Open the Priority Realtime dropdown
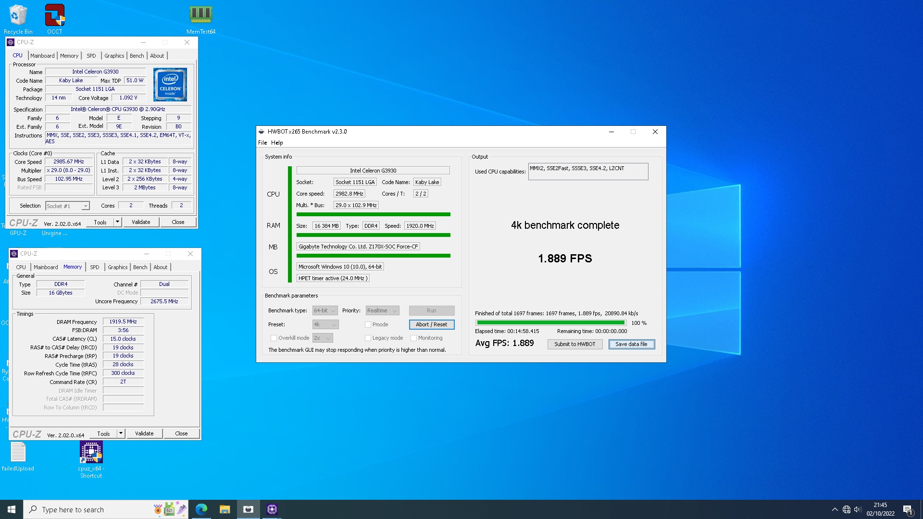 coord(382,311)
